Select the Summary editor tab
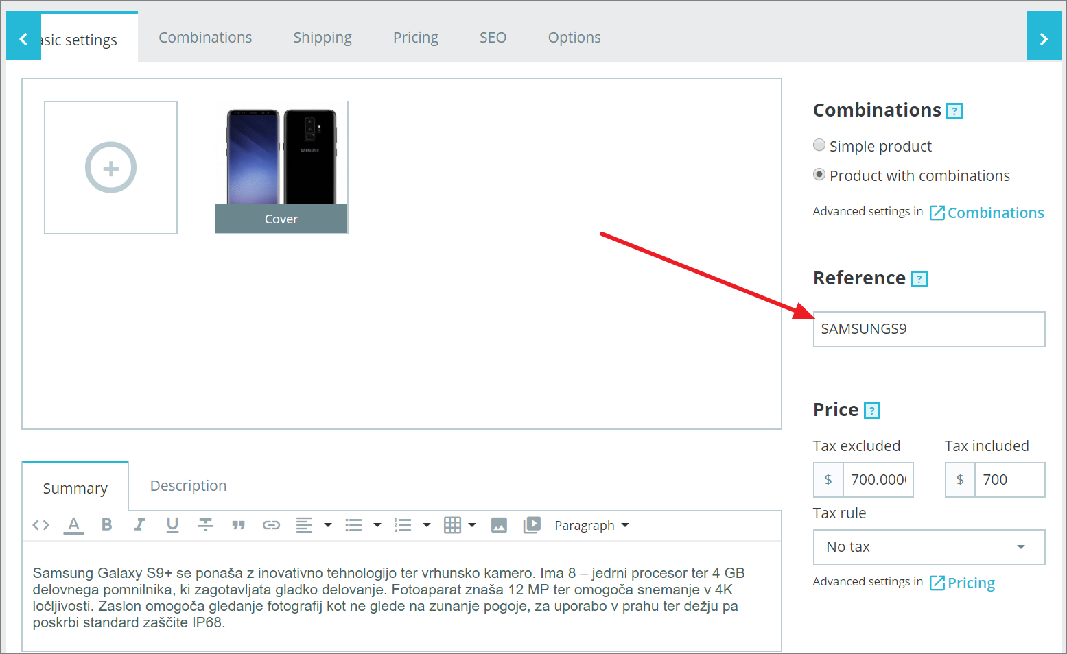Screen dimensions: 1067x654 point(75,487)
